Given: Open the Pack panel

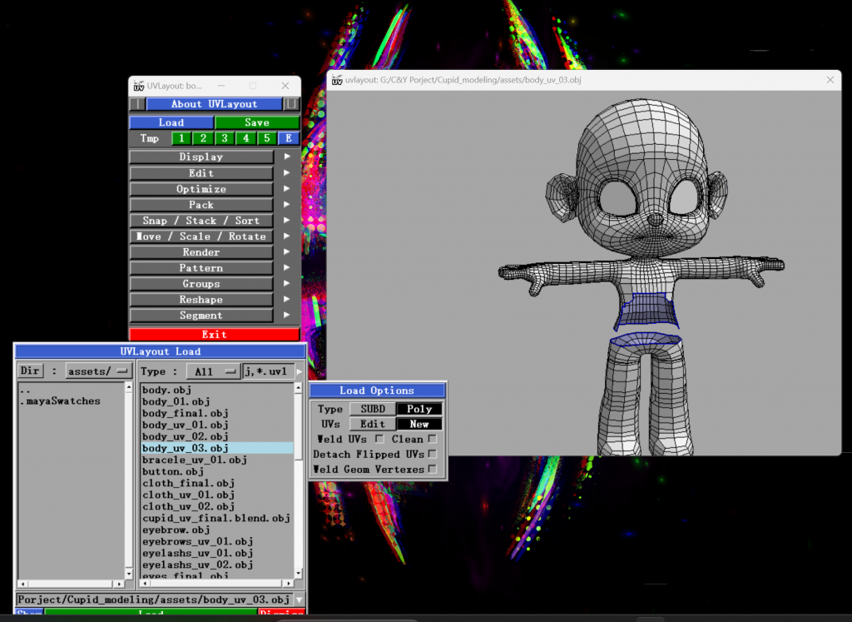Looking at the screenshot, I should coord(201,205).
